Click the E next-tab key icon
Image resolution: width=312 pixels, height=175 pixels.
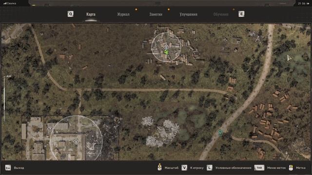point(241,14)
